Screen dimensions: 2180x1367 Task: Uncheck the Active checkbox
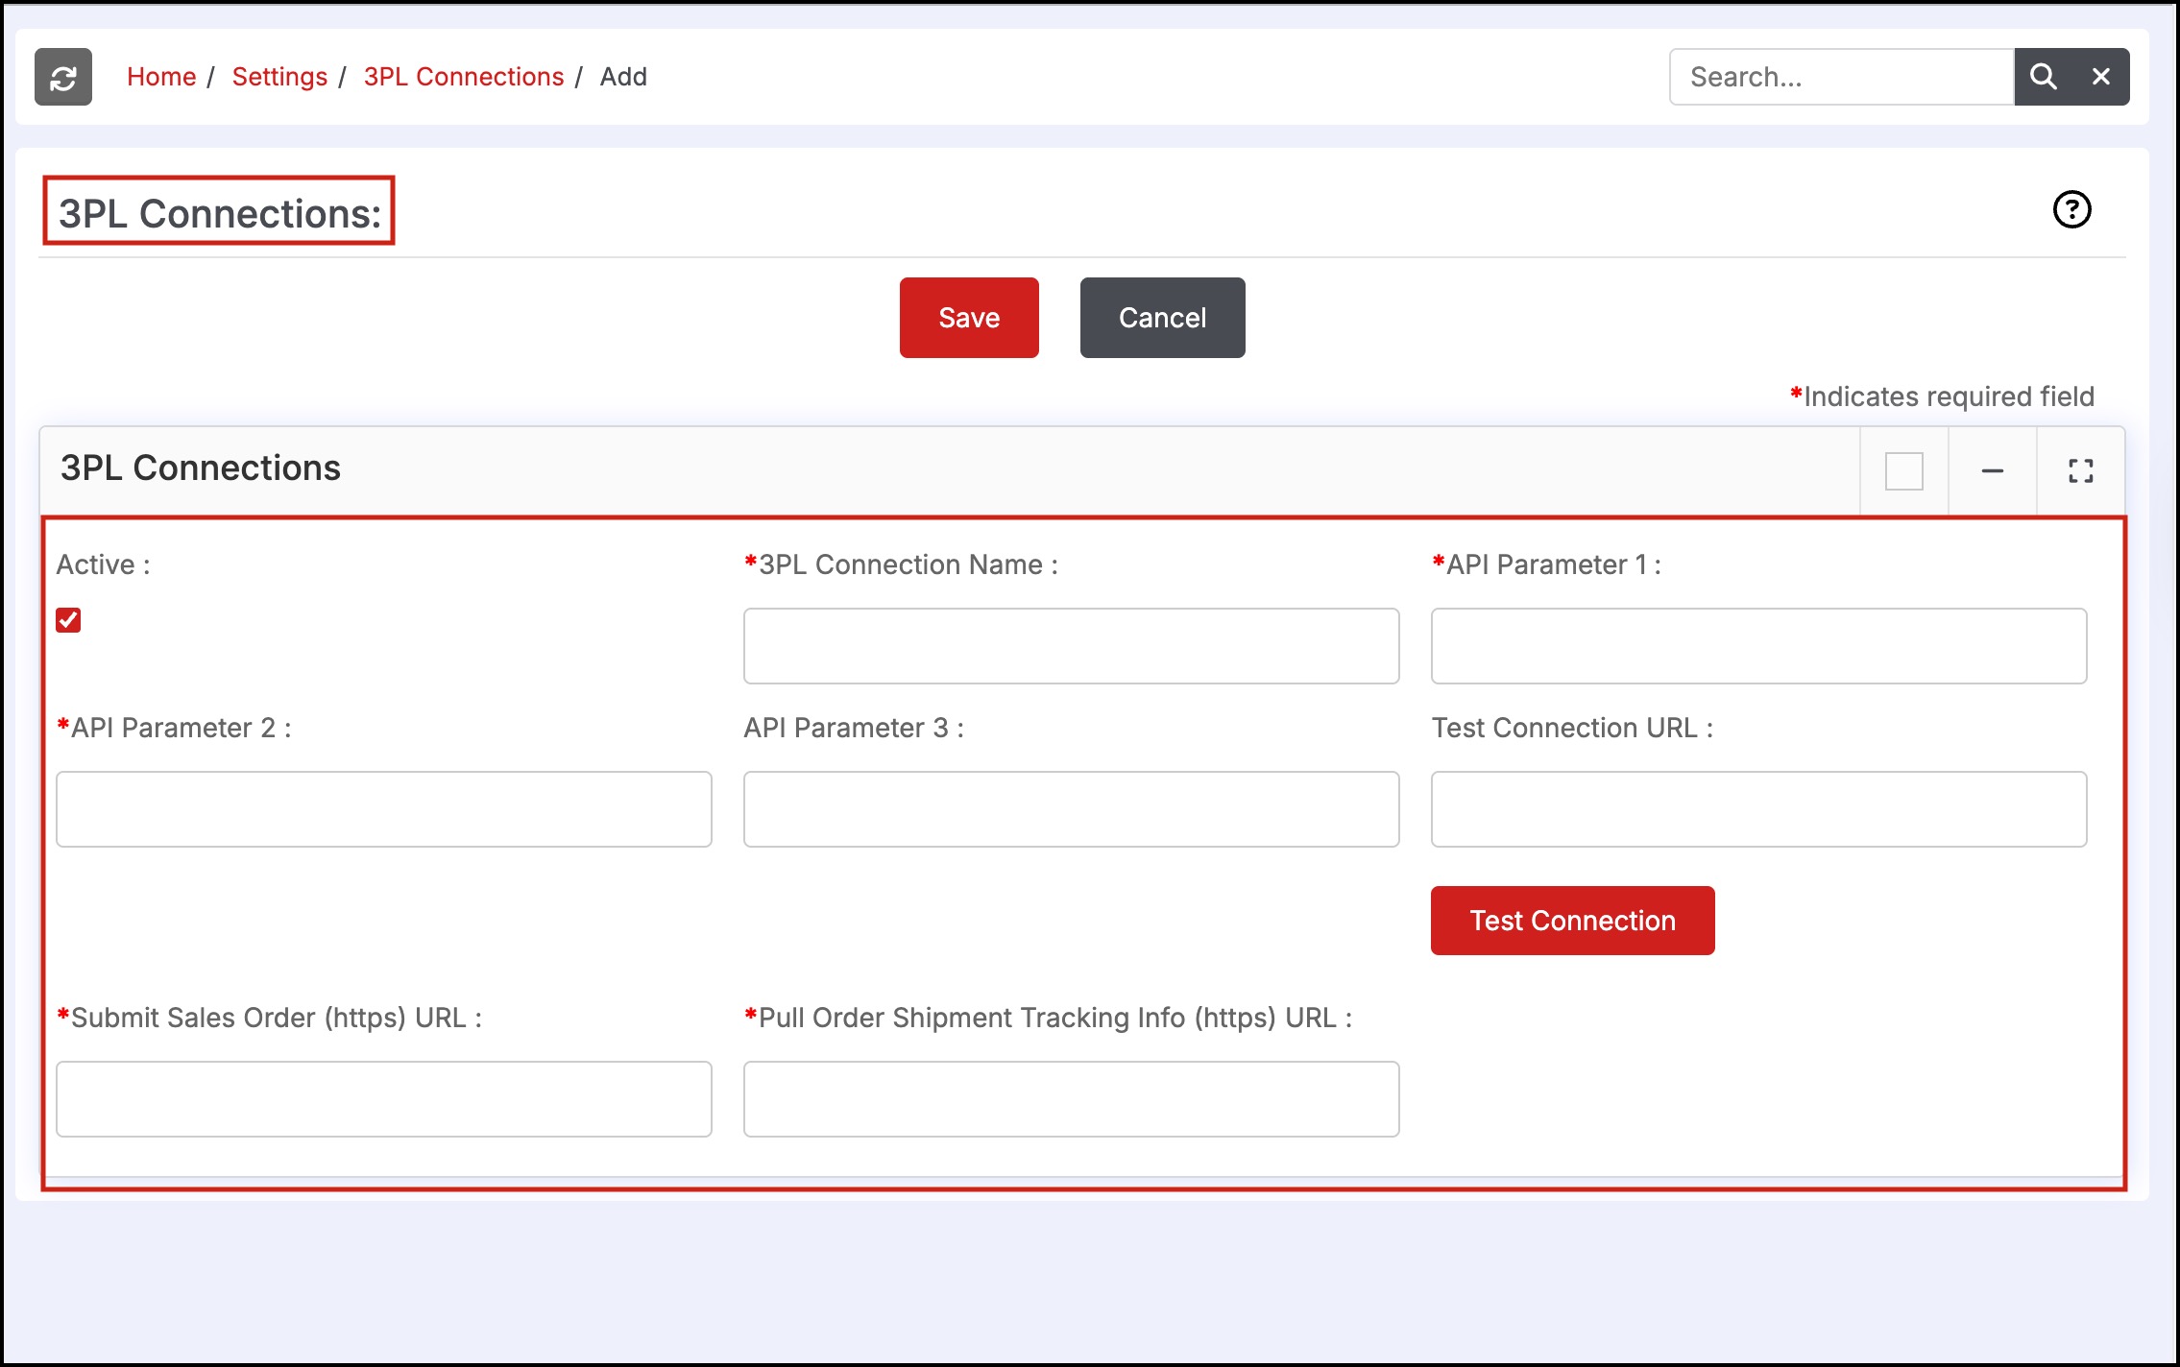point(68,620)
